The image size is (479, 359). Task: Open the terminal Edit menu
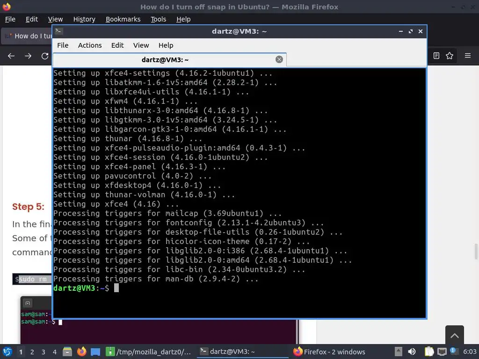click(x=117, y=45)
